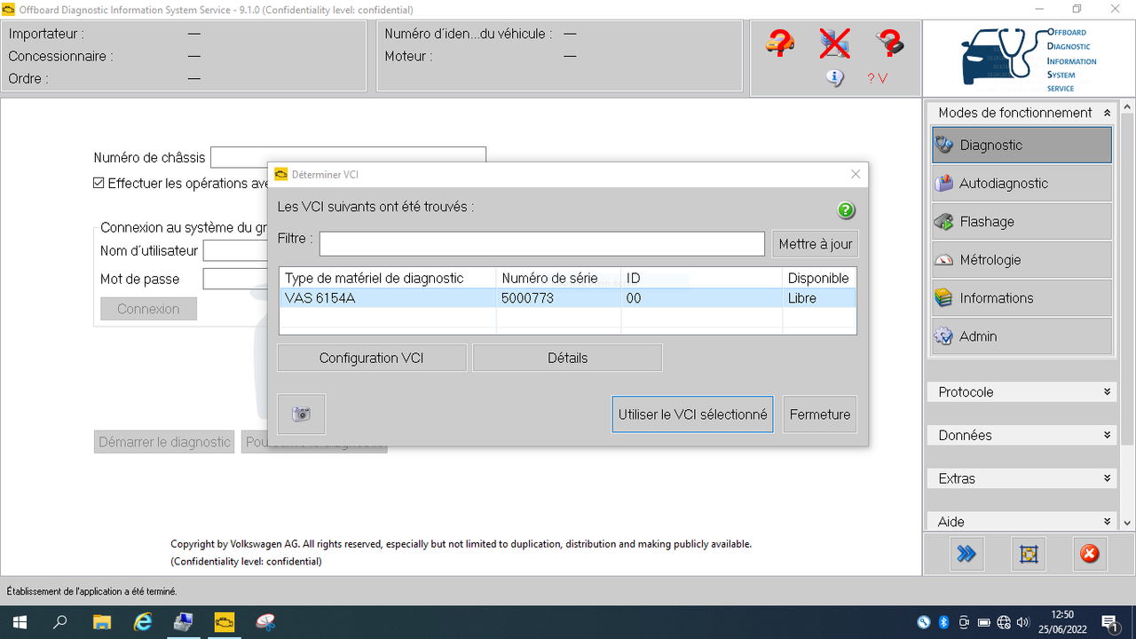Click the Fermeture button

820,414
